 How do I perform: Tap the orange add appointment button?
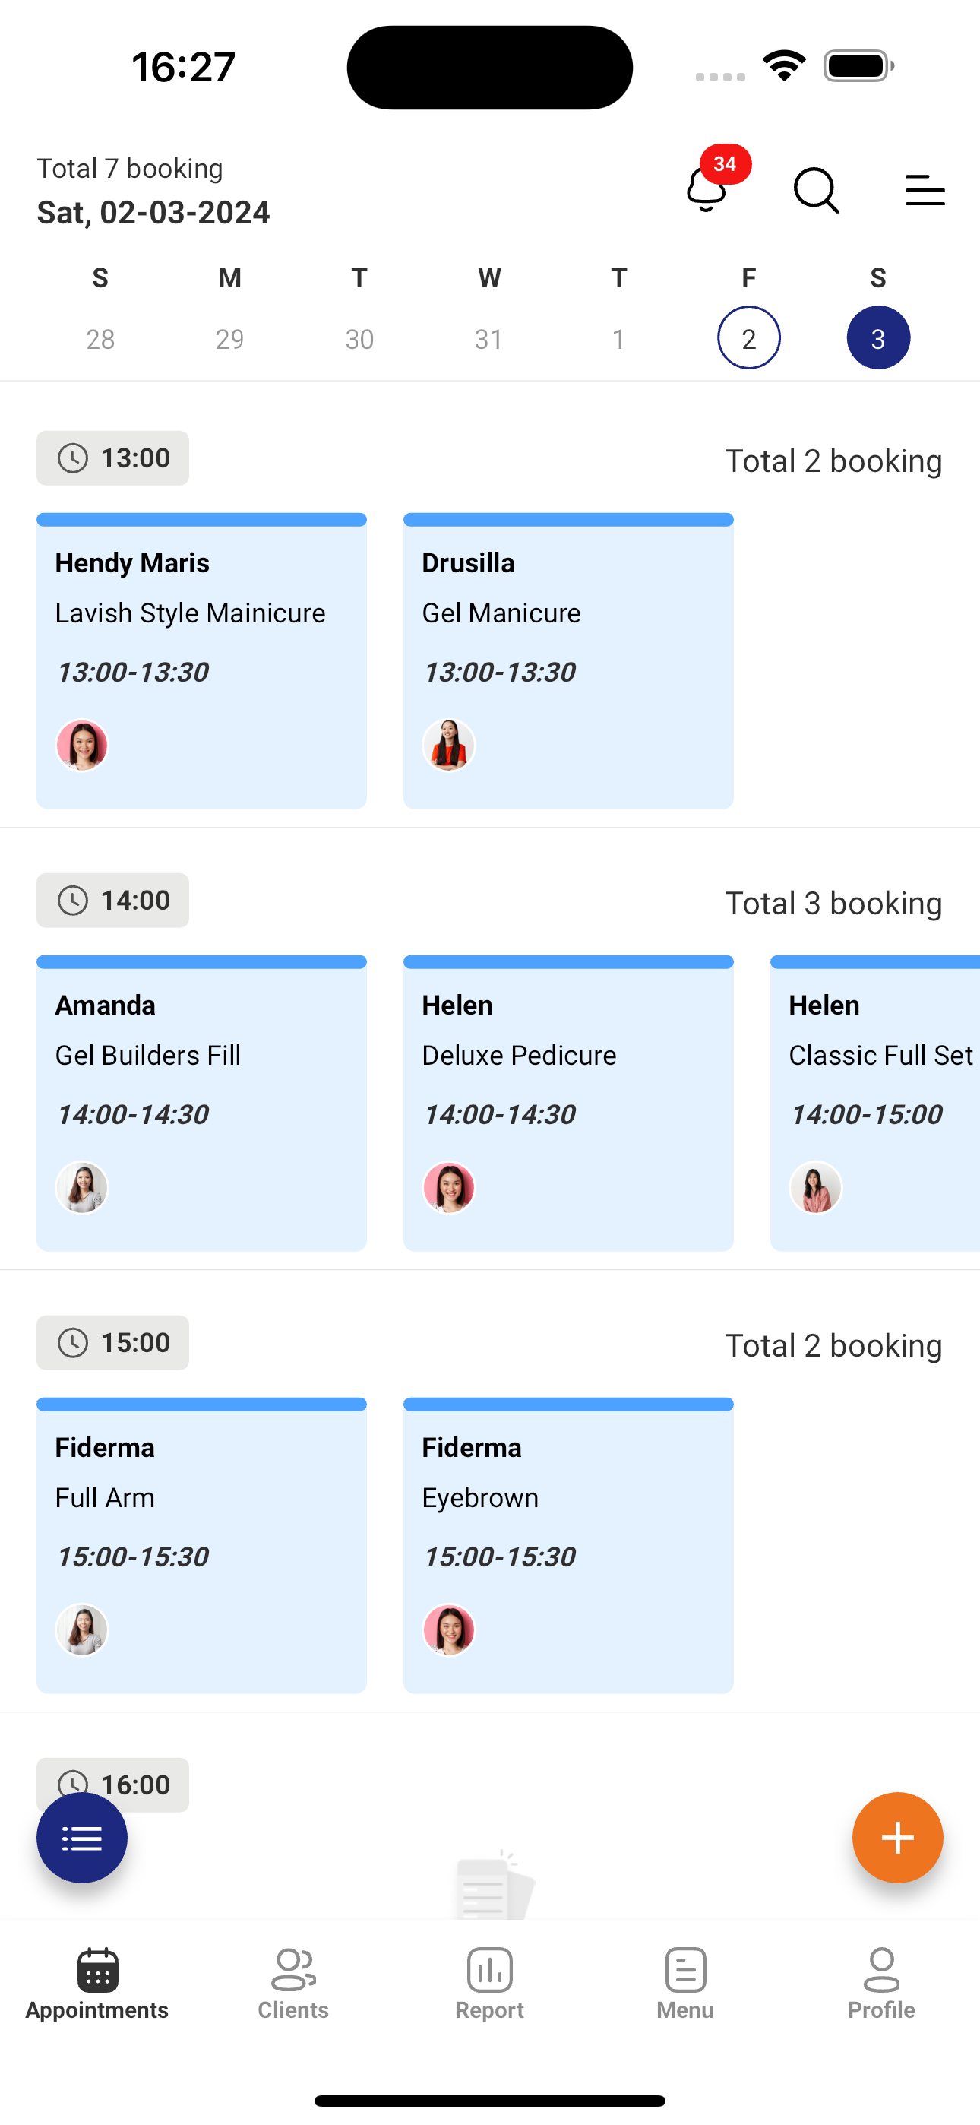click(x=896, y=1837)
